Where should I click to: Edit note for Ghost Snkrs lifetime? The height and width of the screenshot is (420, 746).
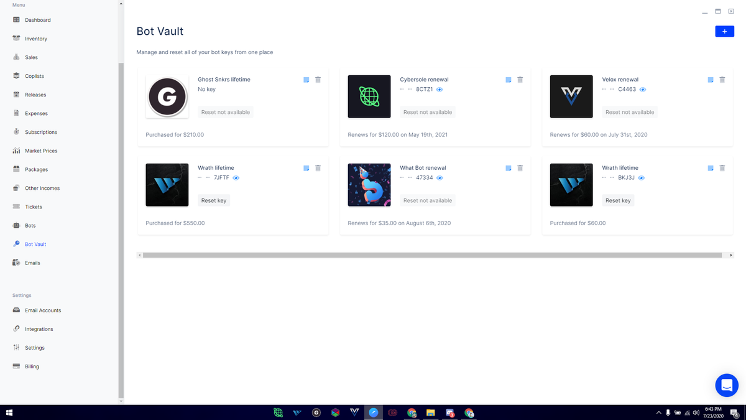coord(306,80)
